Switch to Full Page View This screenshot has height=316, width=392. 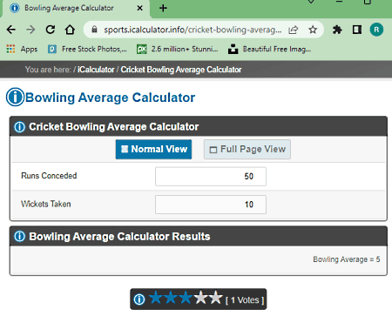(x=247, y=149)
